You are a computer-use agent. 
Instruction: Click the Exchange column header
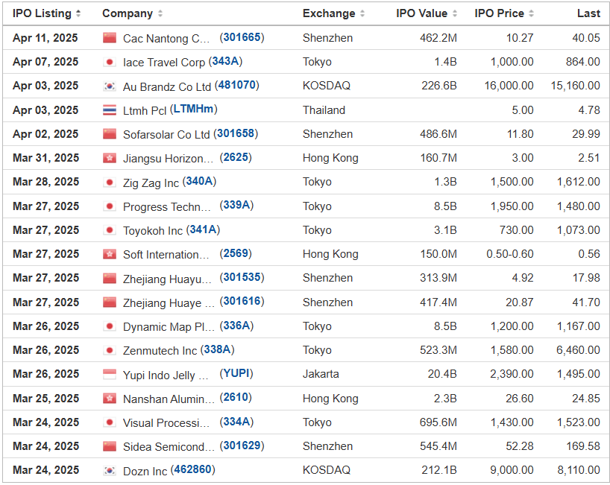tap(329, 13)
